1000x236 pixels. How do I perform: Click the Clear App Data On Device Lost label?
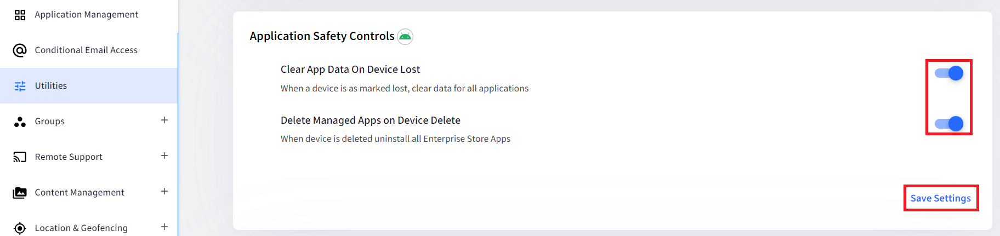tap(350, 70)
